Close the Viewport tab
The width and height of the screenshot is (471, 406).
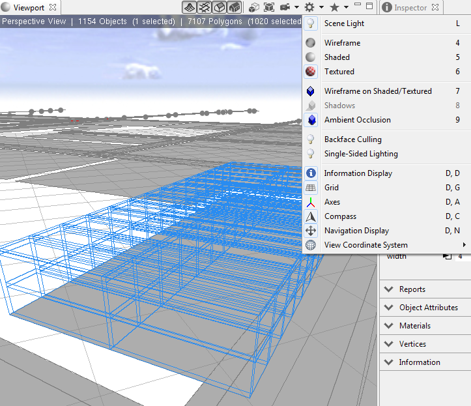coord(53,7)
